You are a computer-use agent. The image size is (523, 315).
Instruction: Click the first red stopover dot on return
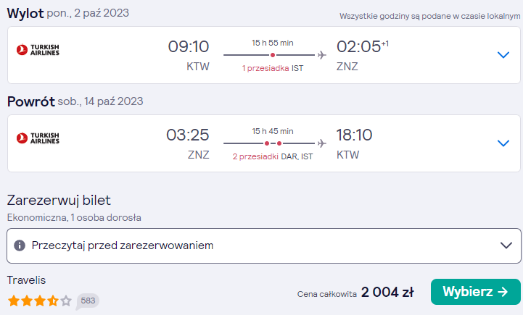(x=266, y=143)
